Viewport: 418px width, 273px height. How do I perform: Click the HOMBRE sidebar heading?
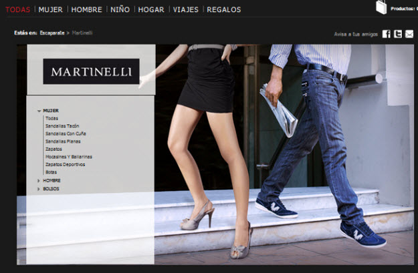click(x=51, y=180)
